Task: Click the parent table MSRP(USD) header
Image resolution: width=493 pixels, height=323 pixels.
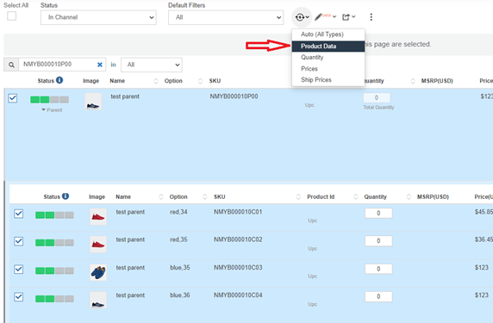Action: pos(437,81)
